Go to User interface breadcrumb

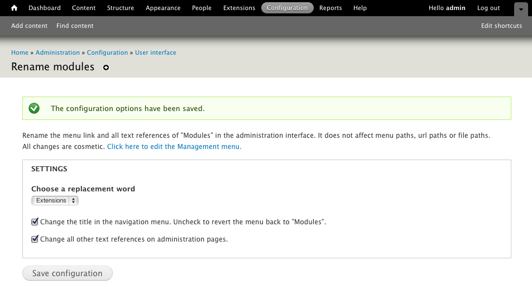pos(155,52)
